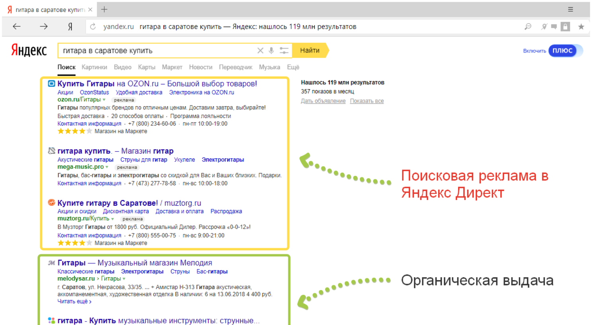
Task: Switch to the 'Маркет' tab
Action: click(172, 67)
